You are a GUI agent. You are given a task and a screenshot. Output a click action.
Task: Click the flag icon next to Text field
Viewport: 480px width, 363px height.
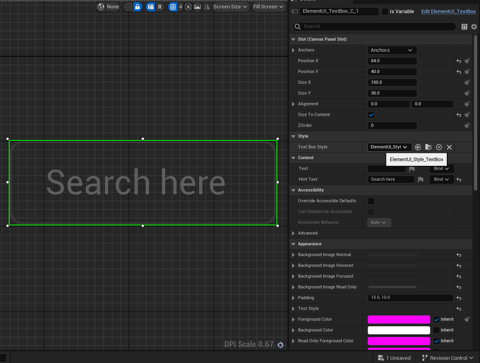(x=412, y=169)
